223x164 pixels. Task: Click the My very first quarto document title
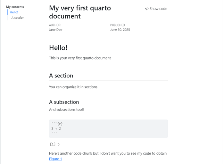80,12
